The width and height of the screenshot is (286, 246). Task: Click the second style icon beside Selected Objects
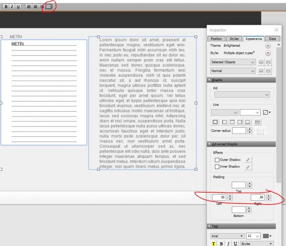[268, 62]
